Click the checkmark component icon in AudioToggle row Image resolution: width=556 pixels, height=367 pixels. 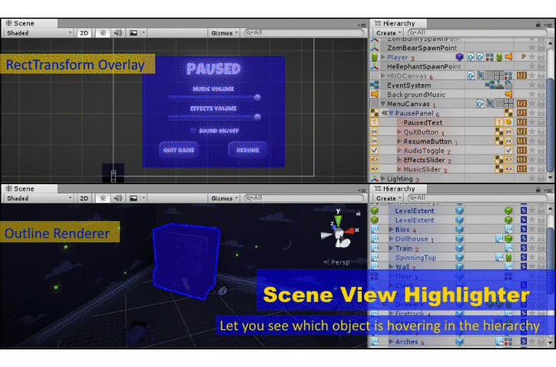pos(509,151)
